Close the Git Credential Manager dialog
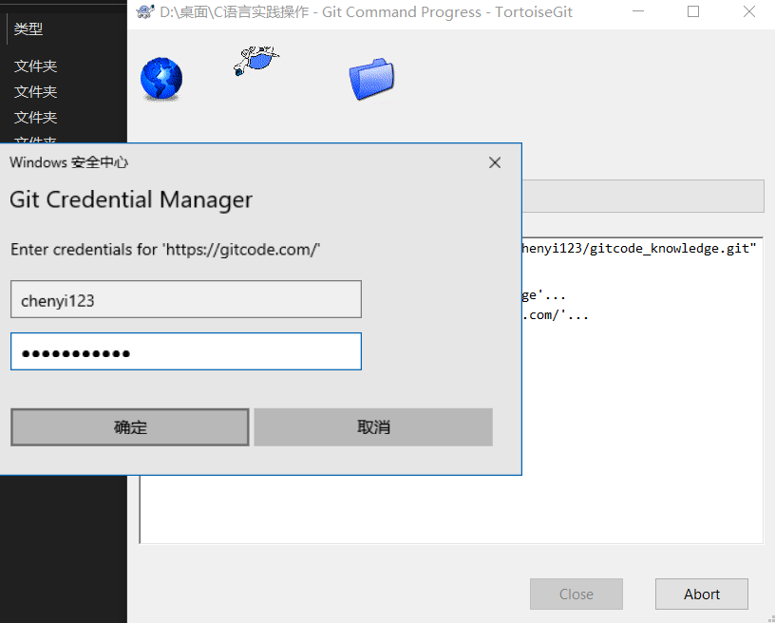This screenshot has height=623, width=775. (495, 162)
